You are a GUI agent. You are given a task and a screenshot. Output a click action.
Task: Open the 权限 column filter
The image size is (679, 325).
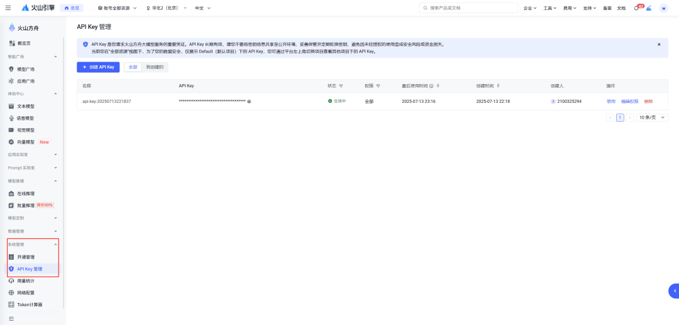pyautogui.click(x=378, y=86)
